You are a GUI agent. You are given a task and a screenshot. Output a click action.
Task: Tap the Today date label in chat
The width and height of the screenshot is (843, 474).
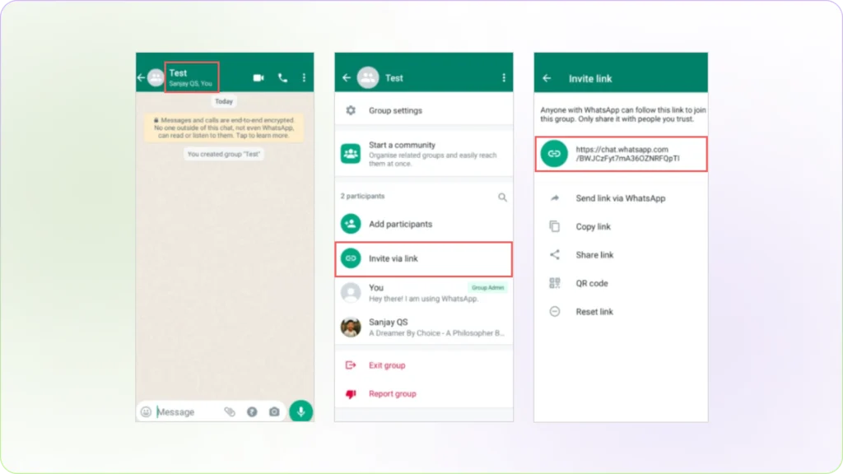[x=224, y=101]
